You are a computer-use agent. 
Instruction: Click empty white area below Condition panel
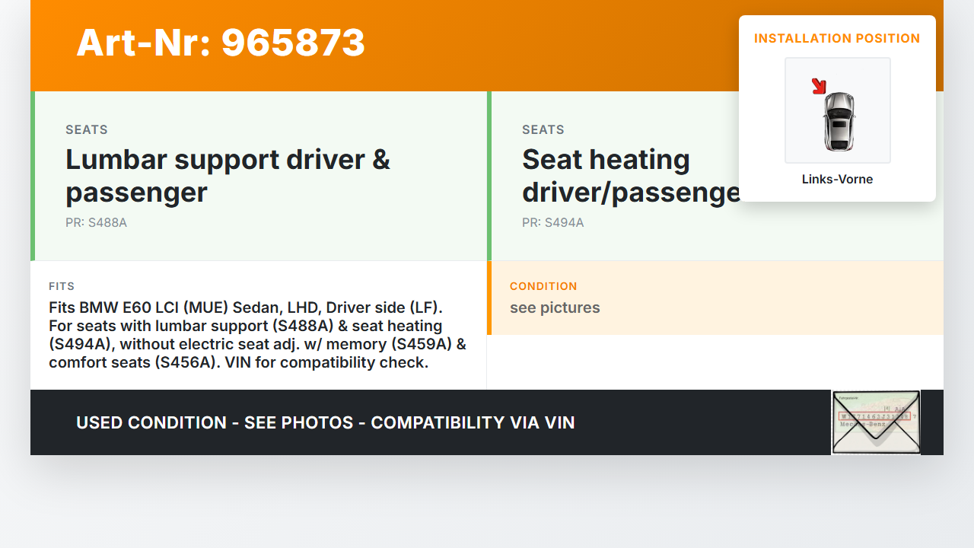click(x=715, y=362)
